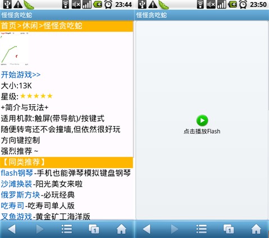Tap forward arrow in right screen toolbar
The image size is (269, 238).
174,229
